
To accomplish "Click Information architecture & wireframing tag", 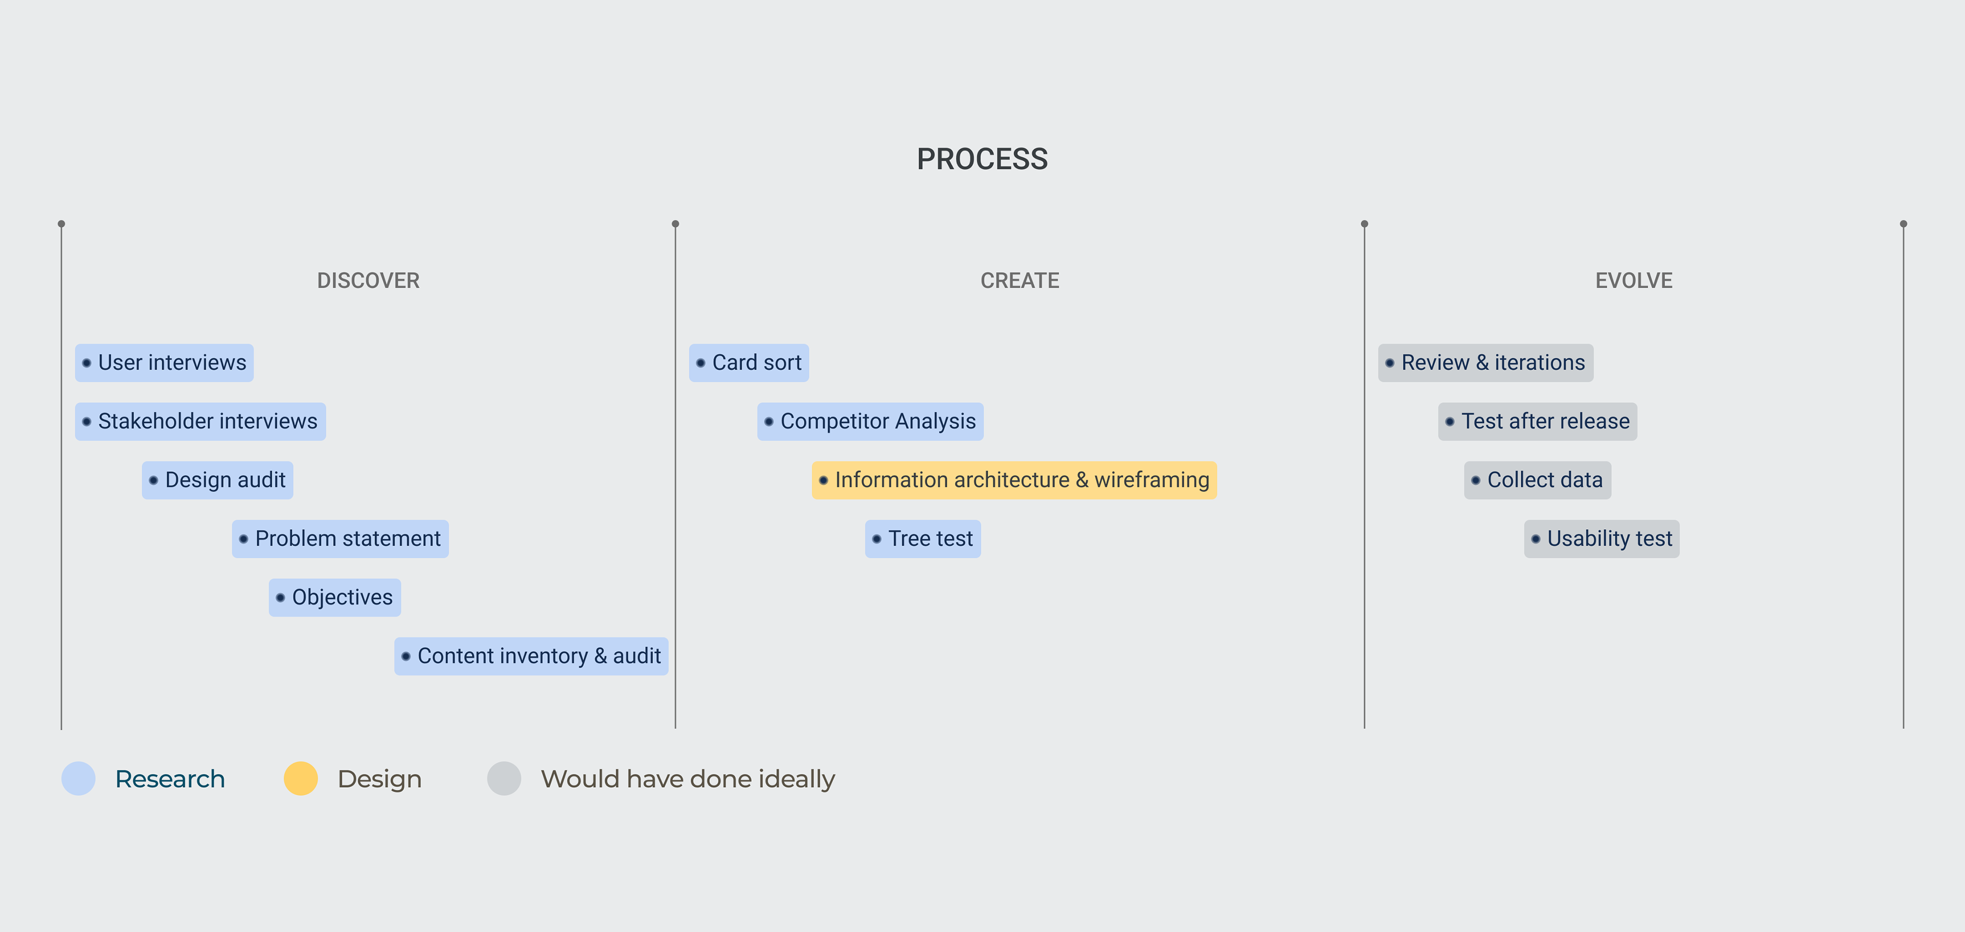I will [1014, 480].
